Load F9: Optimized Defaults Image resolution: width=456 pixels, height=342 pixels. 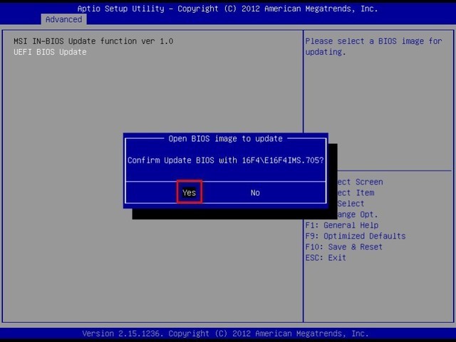coord(354,236)
